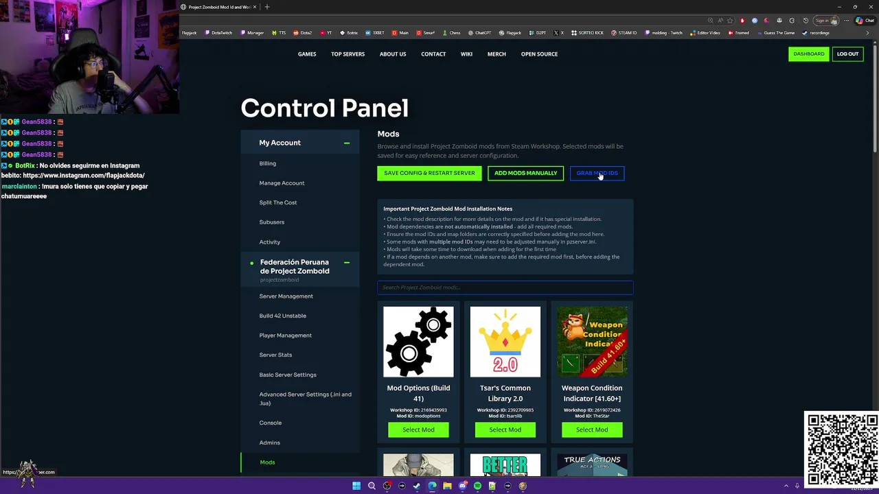Show more bookmarks overflow chevron

[x=867, y=33]
